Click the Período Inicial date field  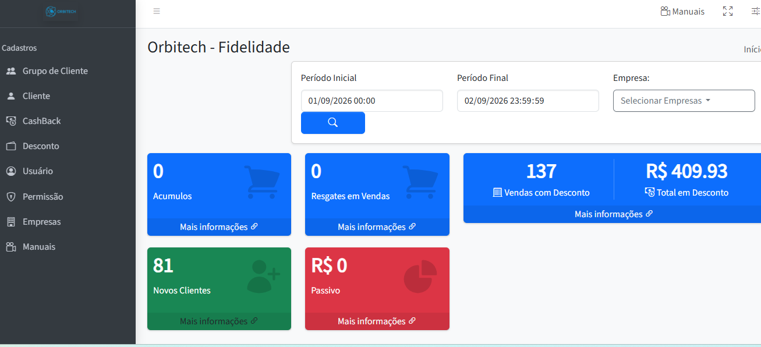click(x=371, y=101)
